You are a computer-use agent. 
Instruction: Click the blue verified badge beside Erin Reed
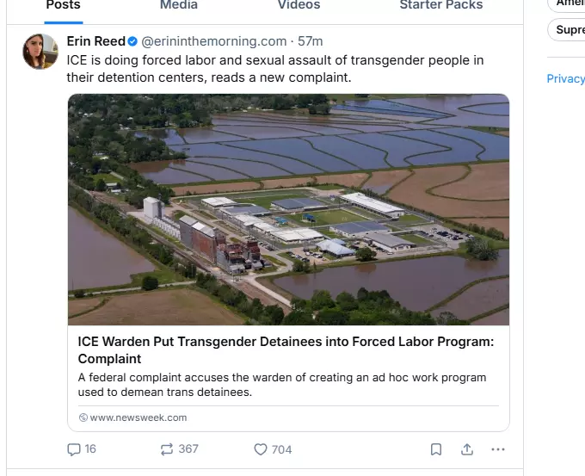[x=132, y=41]
